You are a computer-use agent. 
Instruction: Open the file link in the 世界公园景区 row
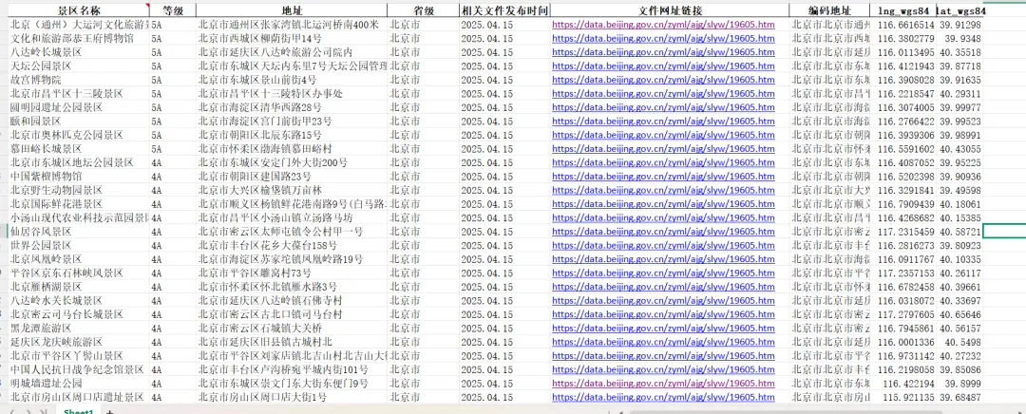coord(663,245)
